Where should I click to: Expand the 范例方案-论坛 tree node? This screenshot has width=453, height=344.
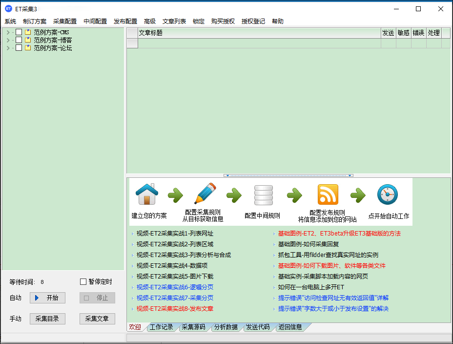[8, 48]
